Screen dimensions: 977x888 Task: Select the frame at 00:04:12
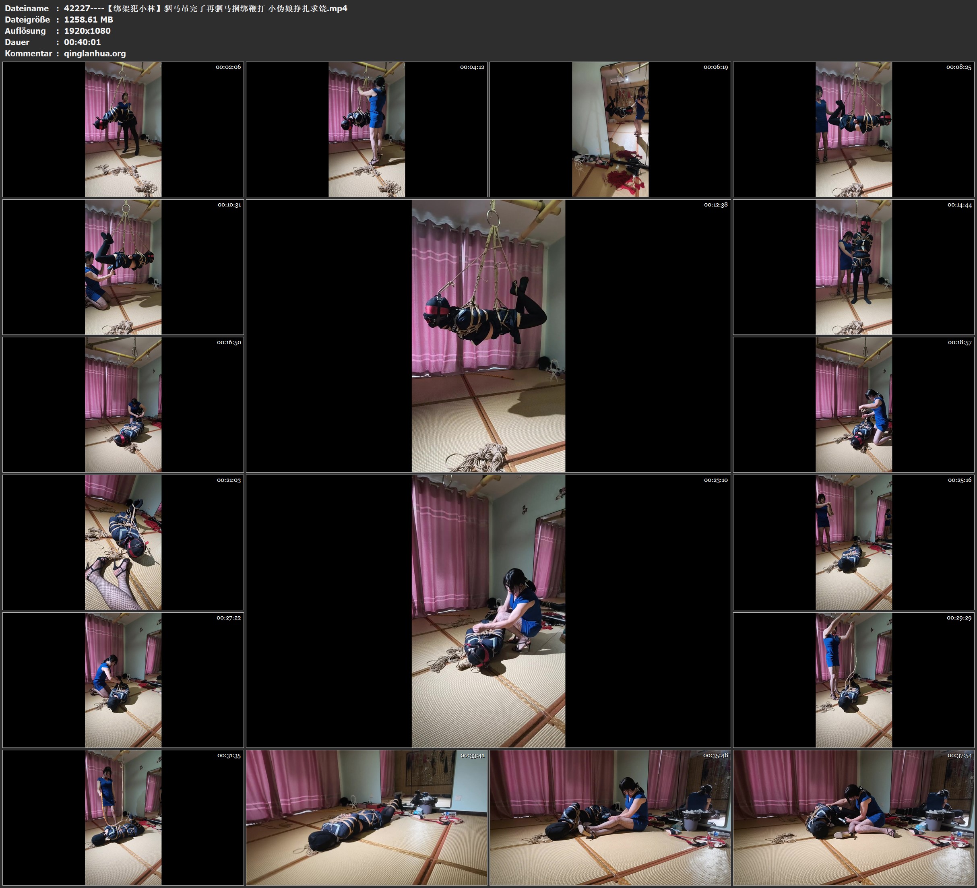[366, 130]
